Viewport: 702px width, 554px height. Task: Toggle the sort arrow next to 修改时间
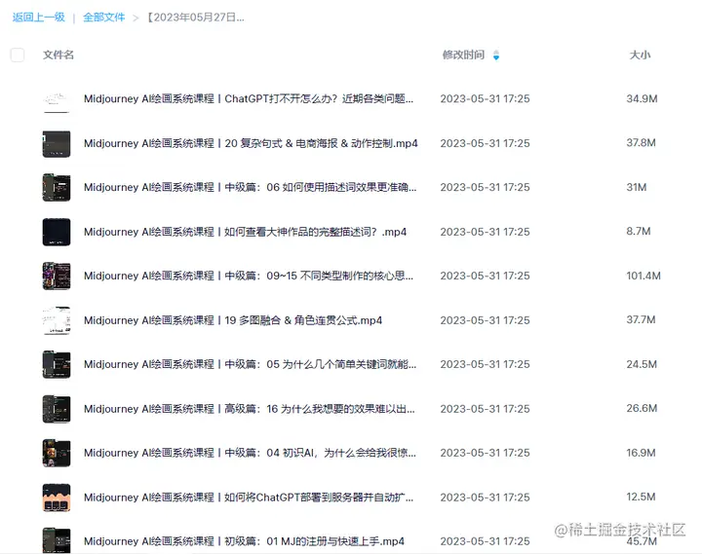(496, 55)
